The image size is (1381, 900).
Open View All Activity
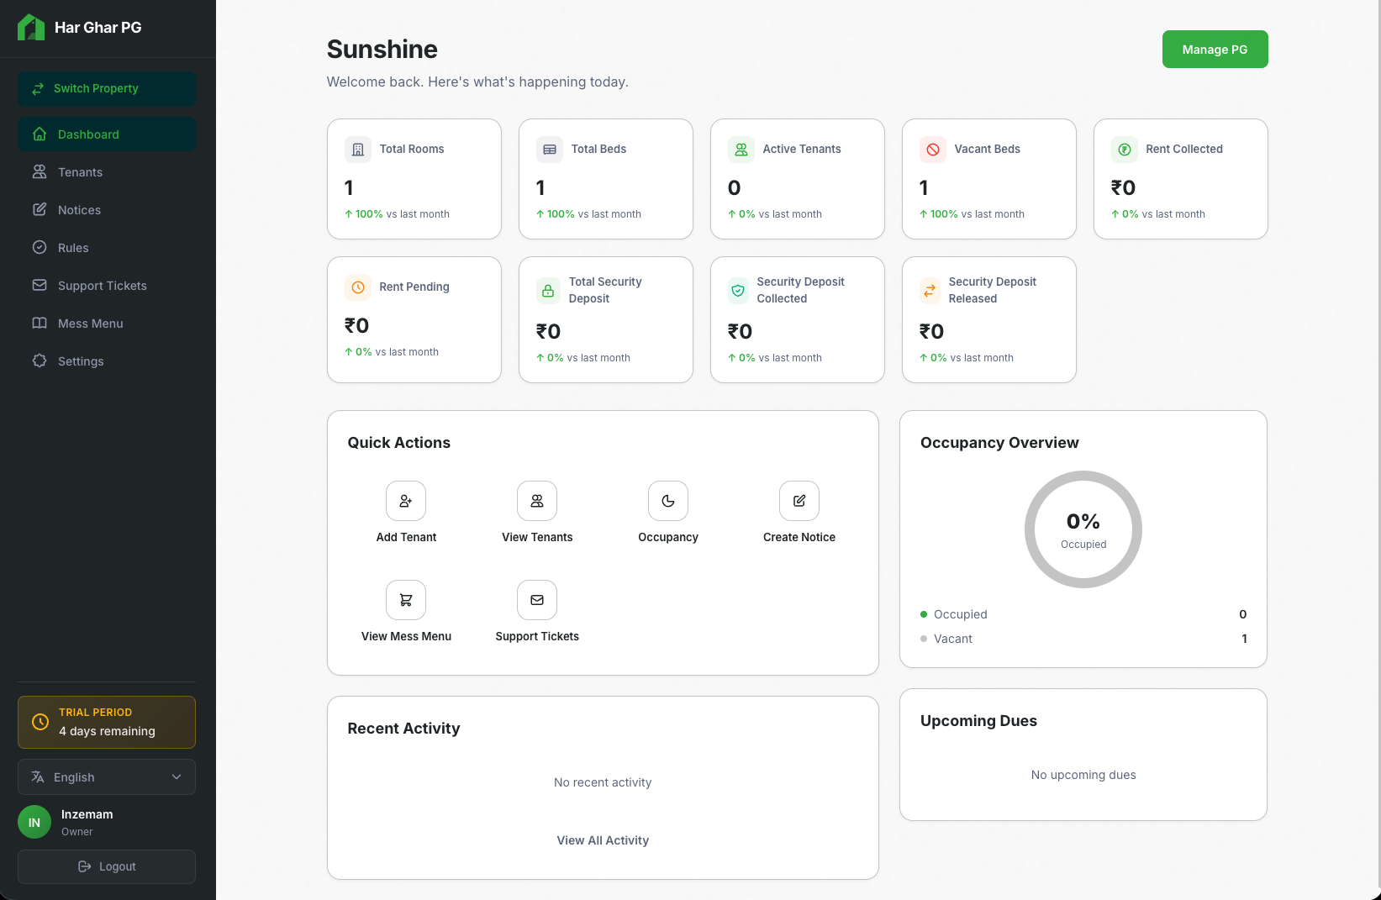pos(603,839)
